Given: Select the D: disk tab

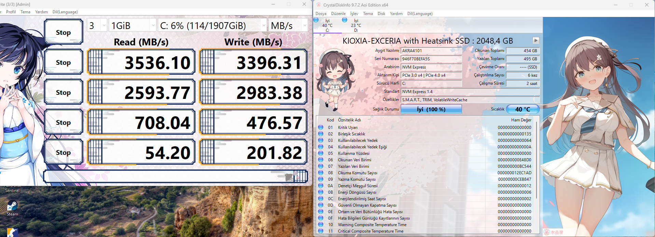Looking at the screenshot, I should click(x=356, y=26).
